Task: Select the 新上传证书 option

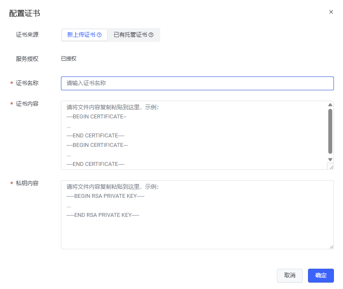Action: pos(81,35)
